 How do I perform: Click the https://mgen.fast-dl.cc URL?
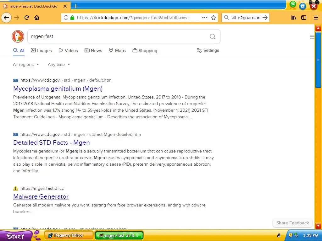[x=42, y=188]
